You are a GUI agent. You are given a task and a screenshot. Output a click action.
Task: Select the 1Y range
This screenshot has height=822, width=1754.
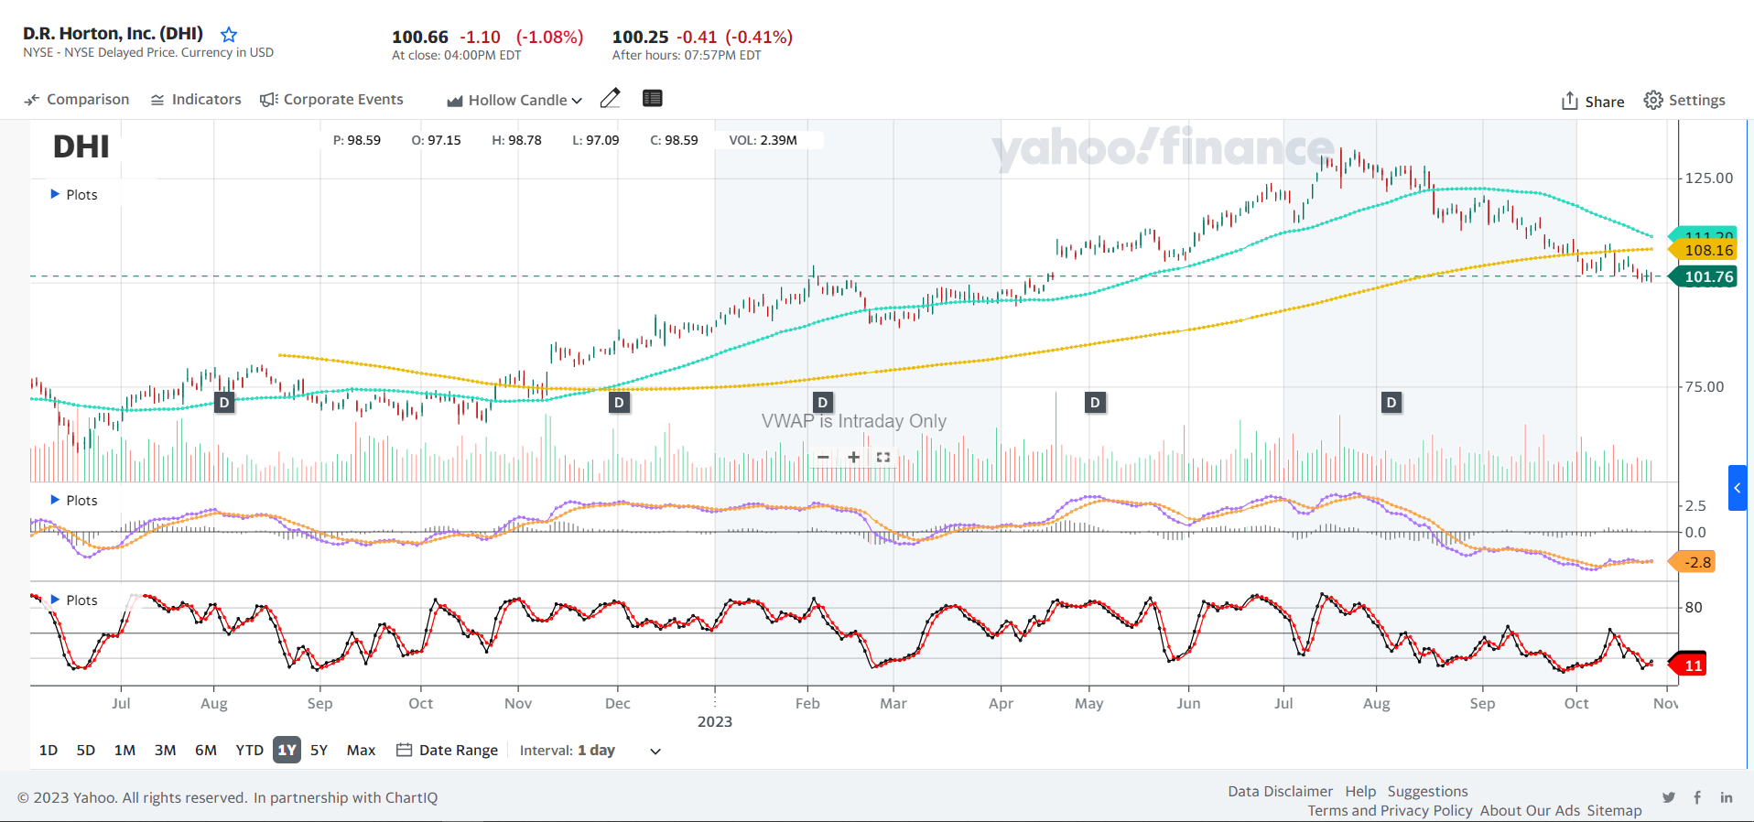(287, 750)
